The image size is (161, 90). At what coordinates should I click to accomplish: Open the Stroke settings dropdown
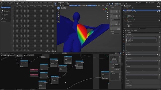103,5
